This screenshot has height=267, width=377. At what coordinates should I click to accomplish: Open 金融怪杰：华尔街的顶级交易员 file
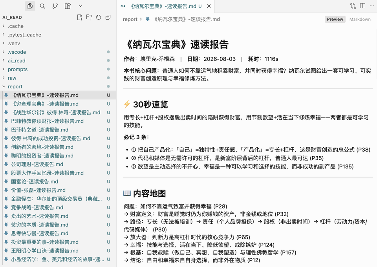pos(58,199)
